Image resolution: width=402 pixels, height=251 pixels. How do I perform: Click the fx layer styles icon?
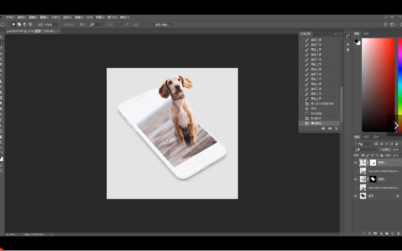coord(370,233)
